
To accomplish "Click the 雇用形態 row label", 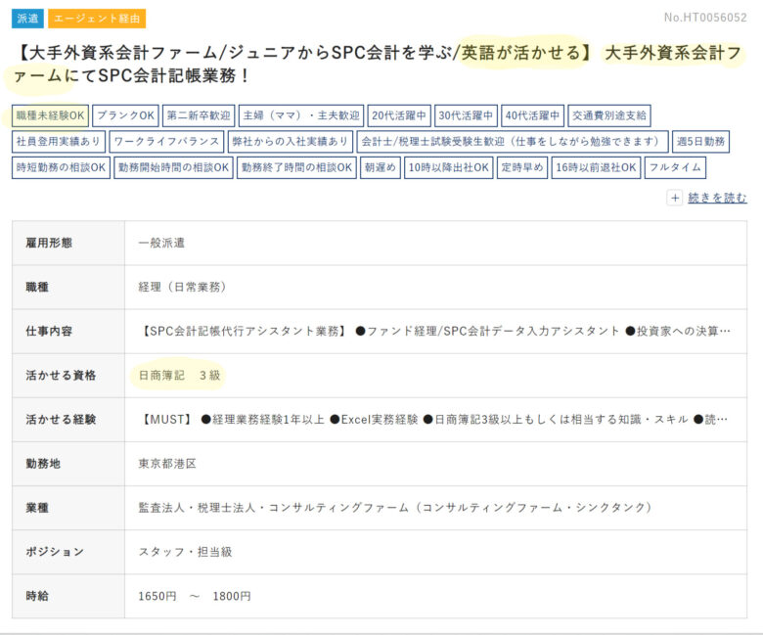I will [x=49, y=243].
